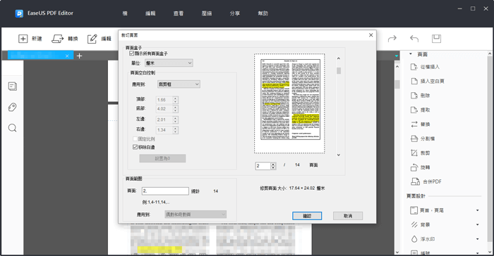Image resolution: width=494 pixels, height=256 pixels.
Task: Toggle the 'show all page boxes' checkbox
Action: (132, 53)
